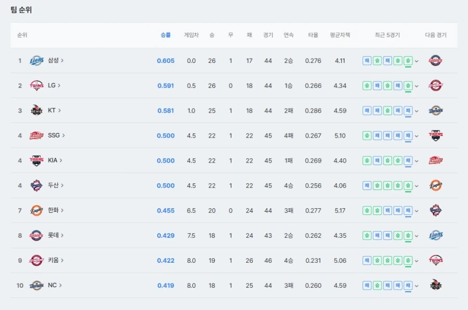Open Doosan's next opponent Eagles logo
This screenshot has width=468, height=310.
(x=435, y=185)
